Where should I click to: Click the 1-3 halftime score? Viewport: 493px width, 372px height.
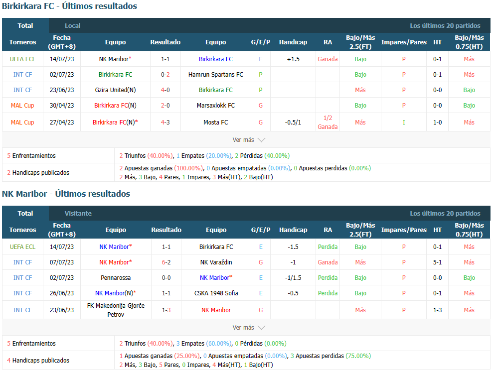pos(437,310)
